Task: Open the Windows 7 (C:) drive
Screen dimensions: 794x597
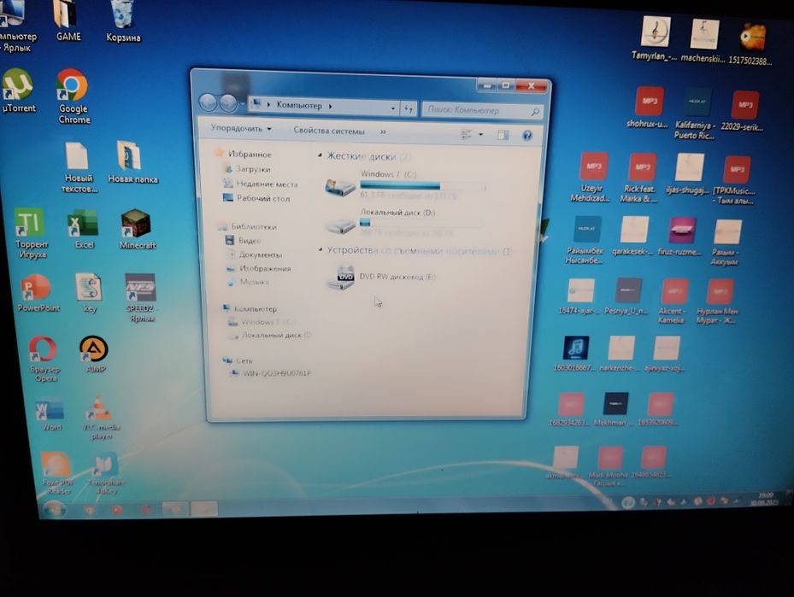Action: (x=405, y=185)
